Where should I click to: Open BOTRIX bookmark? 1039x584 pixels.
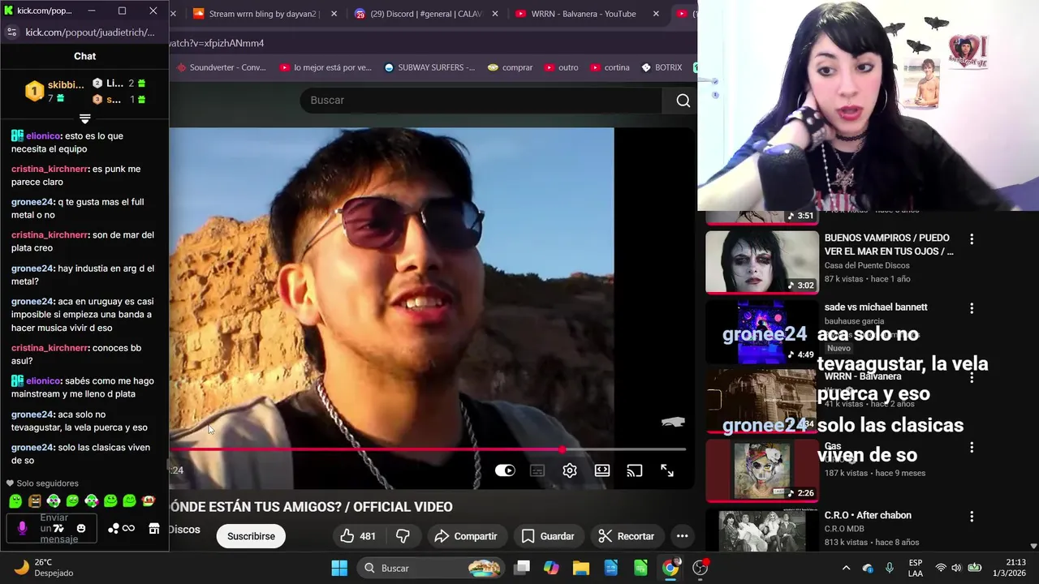(x=662, y=67)
